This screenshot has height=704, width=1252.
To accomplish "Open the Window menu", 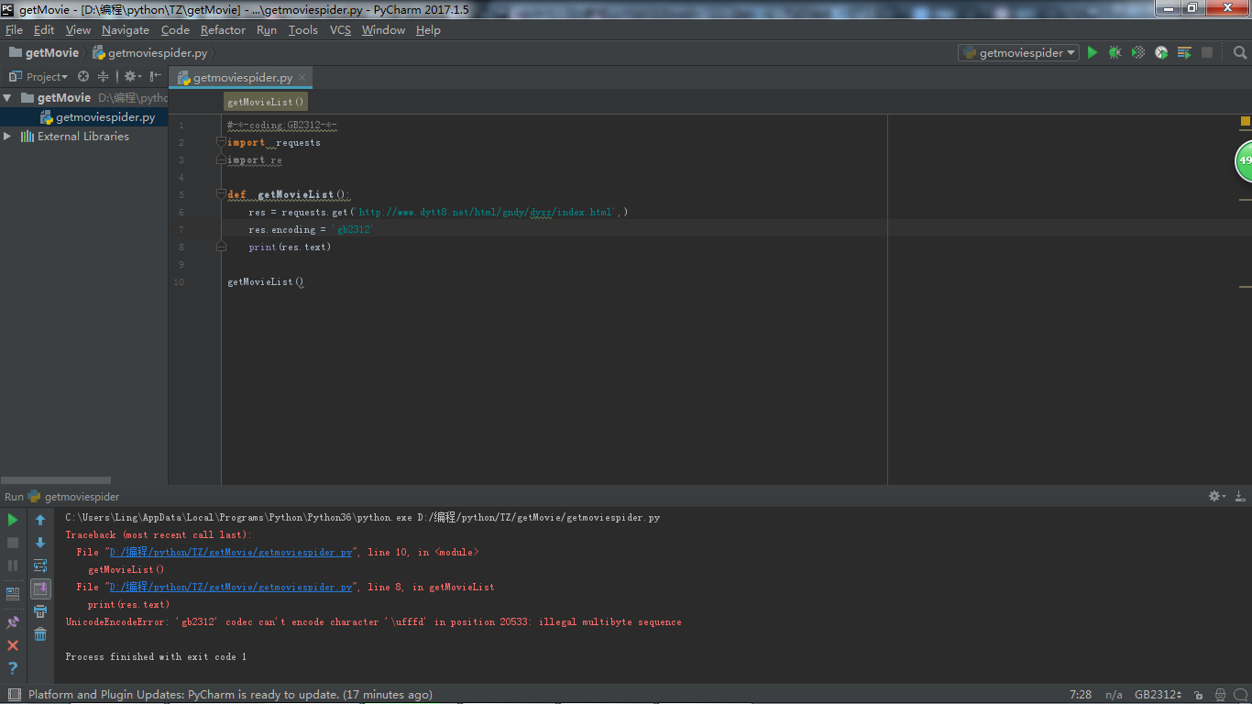I will coord(383,30).
